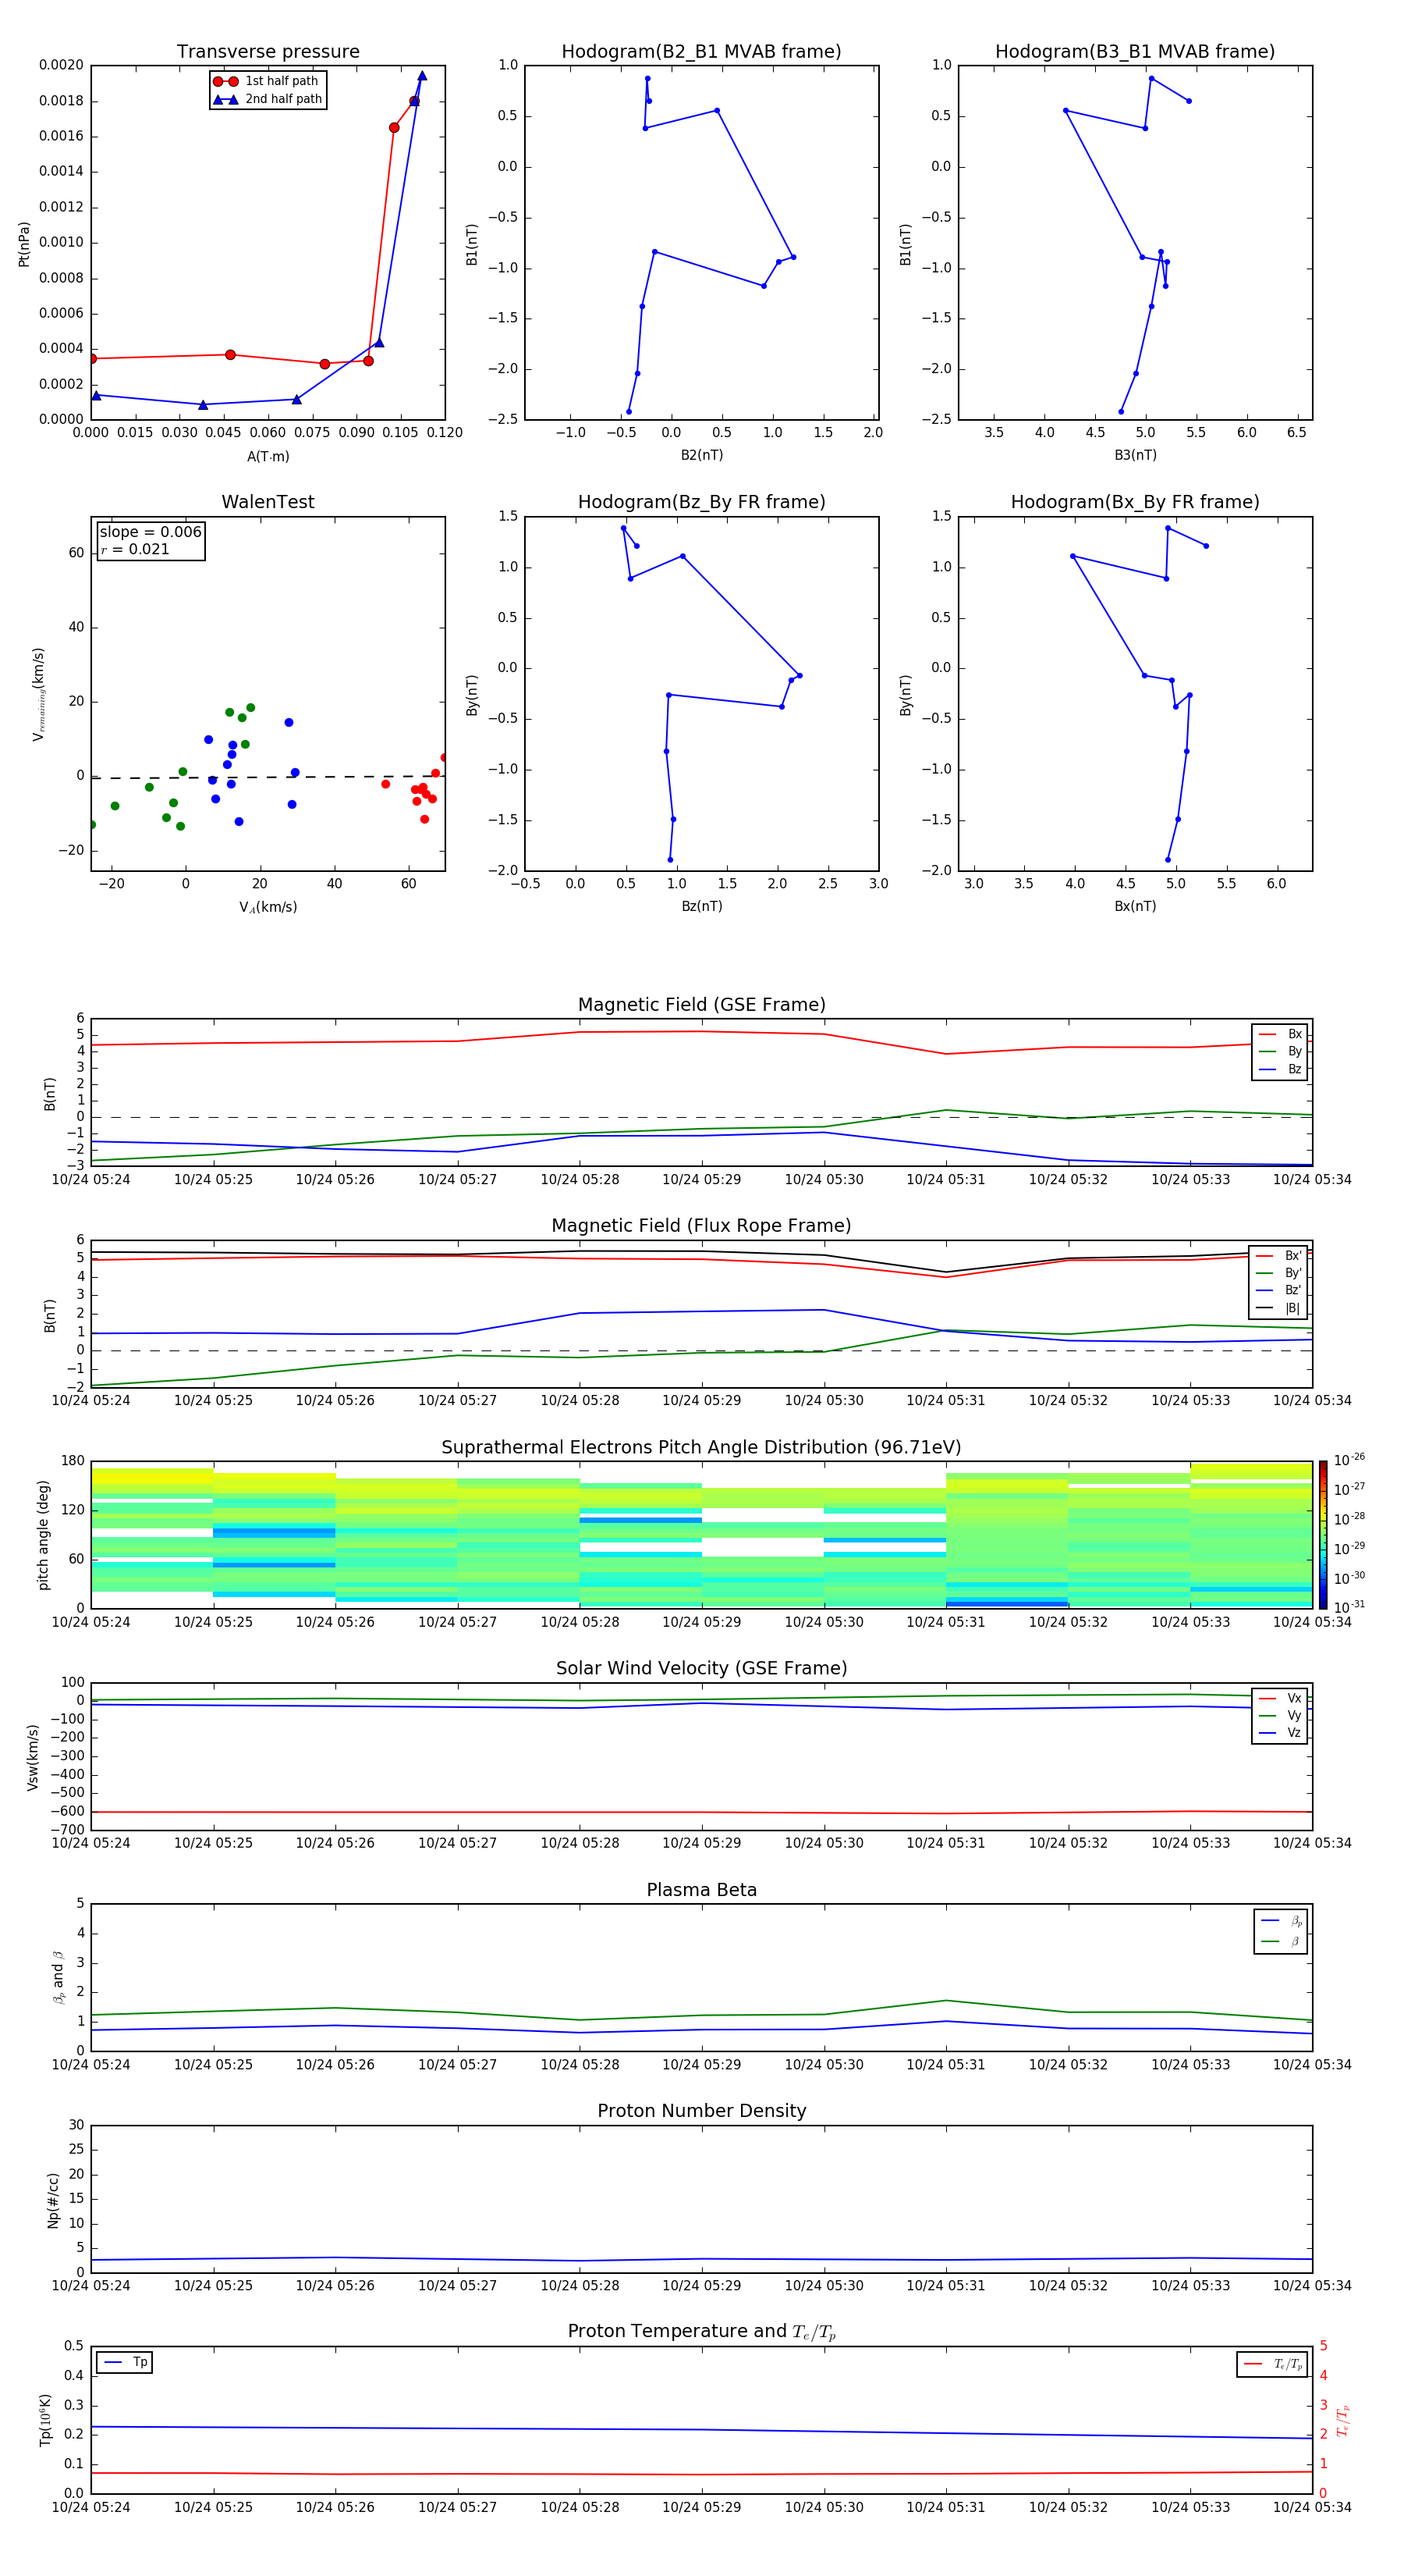Click the "Np(#/cc)" y-axis label
Screen dimensions: 1404x2576
point(53,2200)
